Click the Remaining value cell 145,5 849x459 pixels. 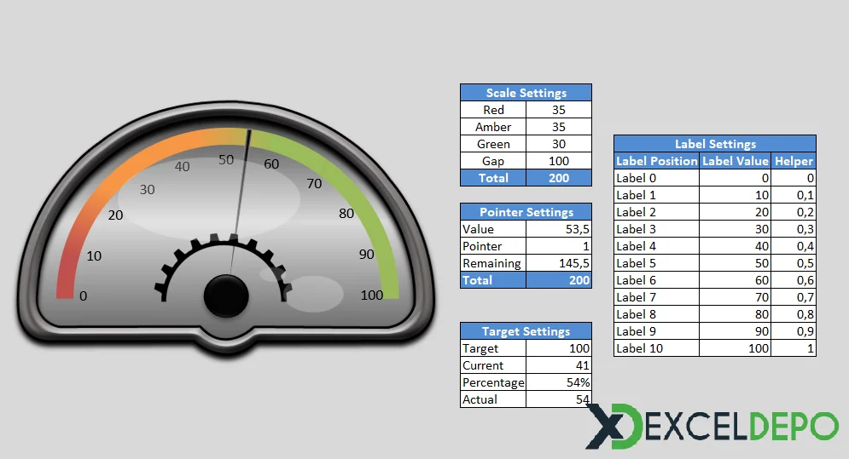(559, 263)
